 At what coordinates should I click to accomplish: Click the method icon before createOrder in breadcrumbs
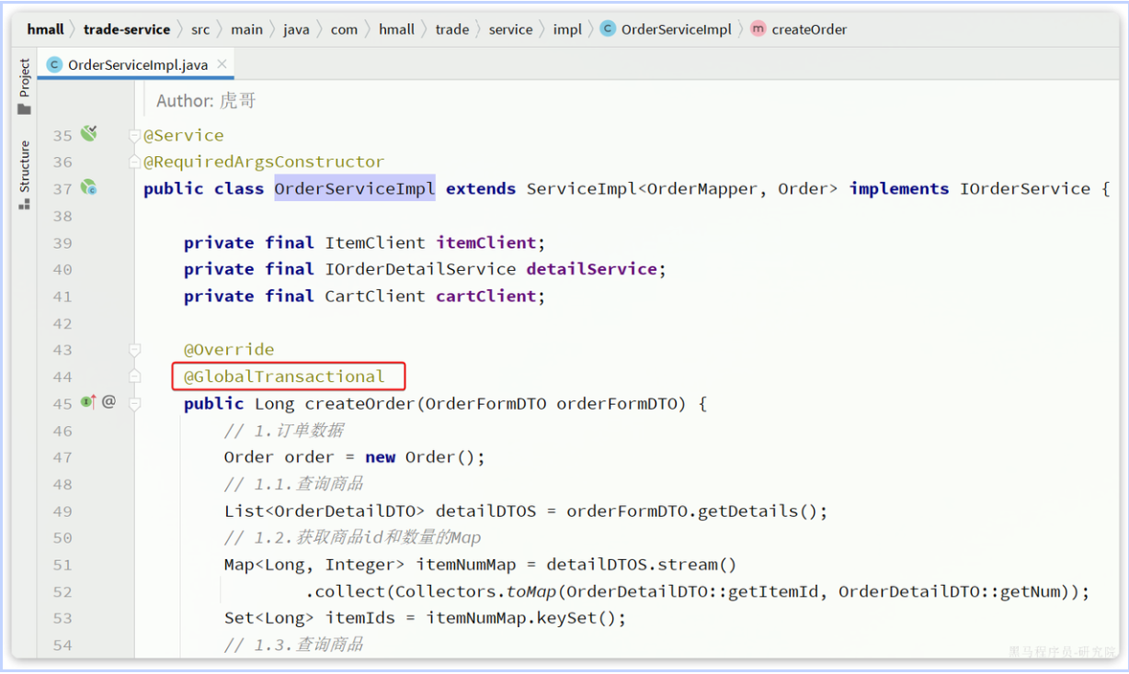(x=758, y=29)
